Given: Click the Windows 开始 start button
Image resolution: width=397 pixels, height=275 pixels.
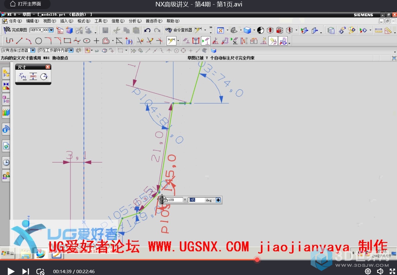Looking at the screenshot, I should (x=8, y=253).
